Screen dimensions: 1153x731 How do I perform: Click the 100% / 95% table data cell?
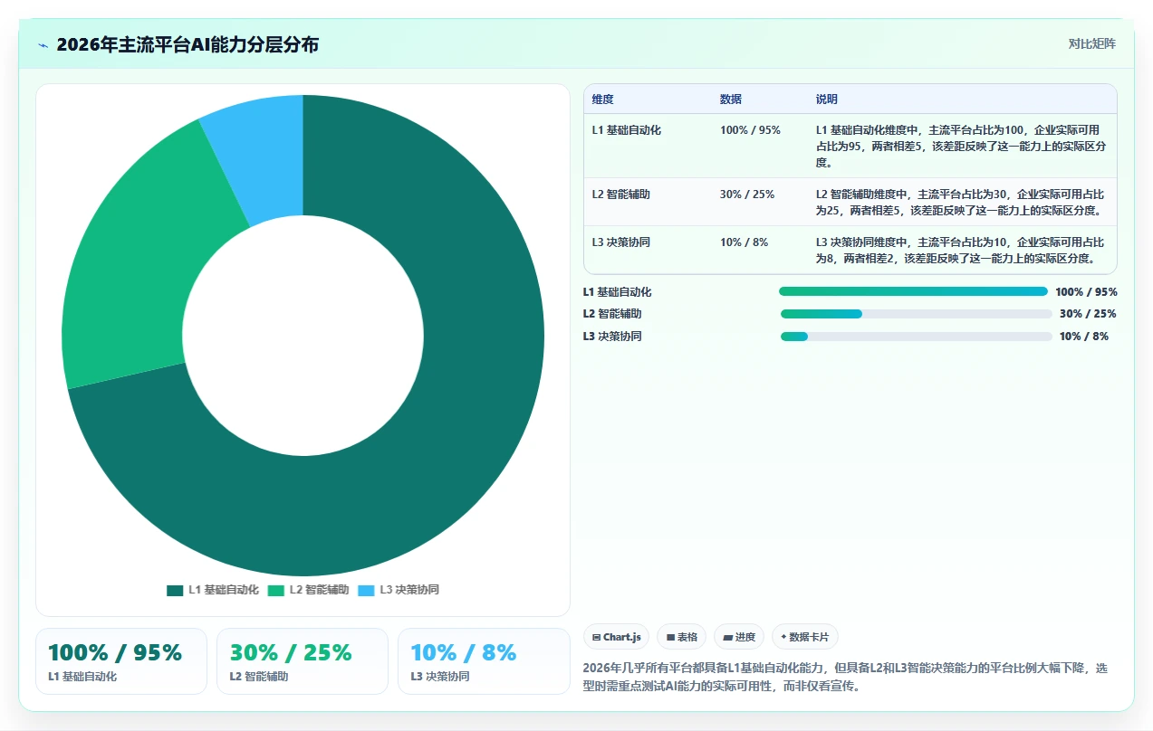tap(750, 130)
